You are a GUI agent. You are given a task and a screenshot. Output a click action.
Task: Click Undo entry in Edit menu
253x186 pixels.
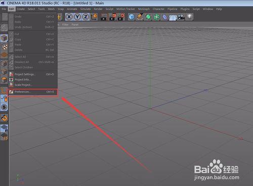pos(33,17)
